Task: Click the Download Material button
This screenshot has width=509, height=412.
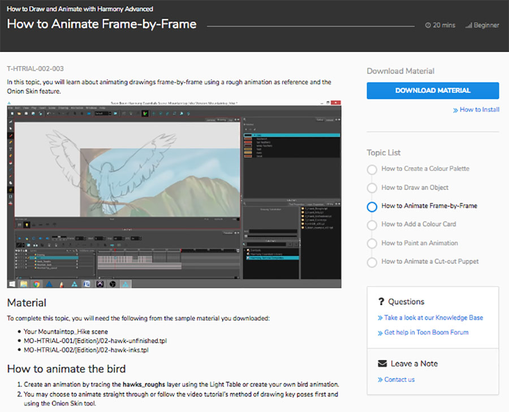Action: point(433,90)
